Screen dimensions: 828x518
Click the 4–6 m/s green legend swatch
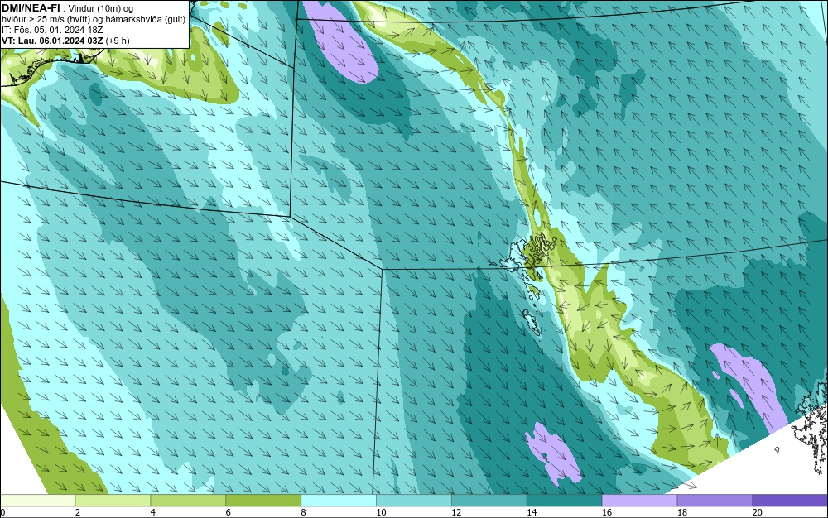click(188, 501)
